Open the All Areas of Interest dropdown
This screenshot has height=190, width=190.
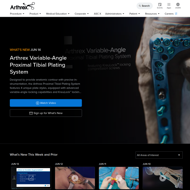[x=159, y=155]
